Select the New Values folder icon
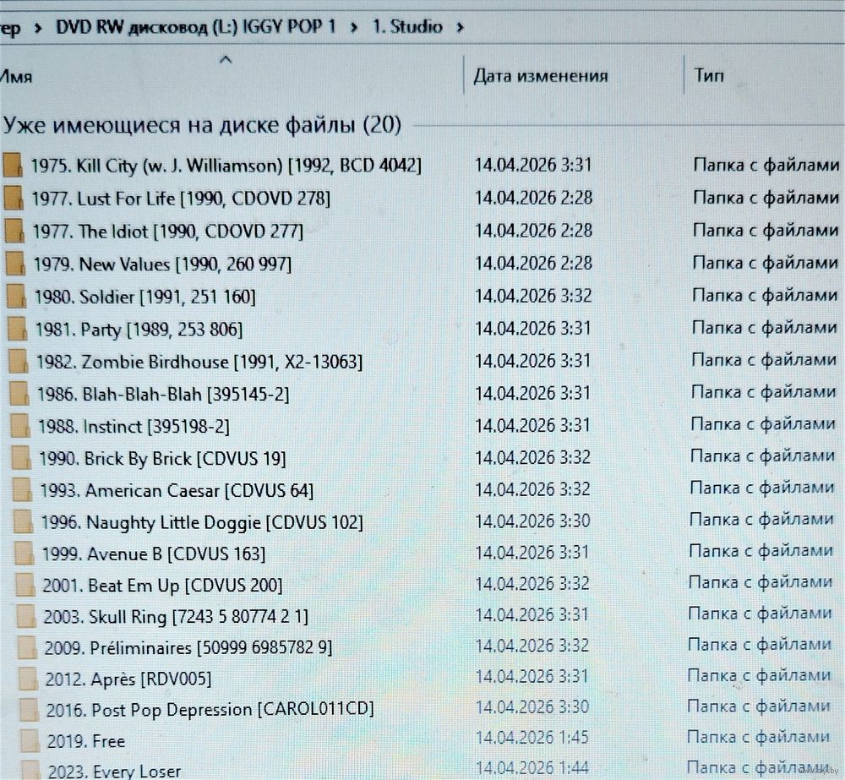The width and height of the screenshot is (845, 780). (16, 264)
